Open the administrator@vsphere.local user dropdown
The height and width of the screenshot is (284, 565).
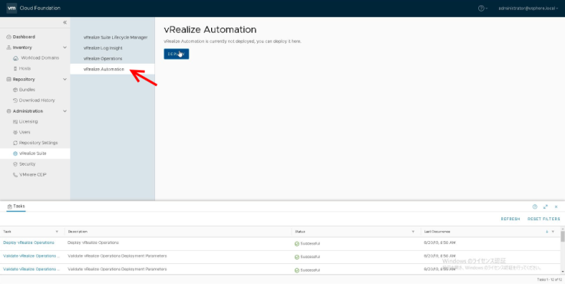pos(528,8)
